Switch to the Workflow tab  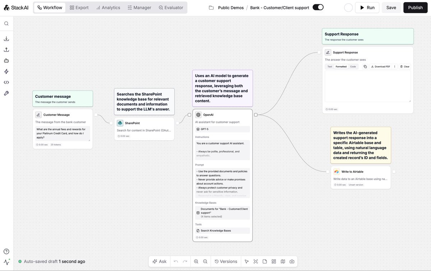[50, 8]
